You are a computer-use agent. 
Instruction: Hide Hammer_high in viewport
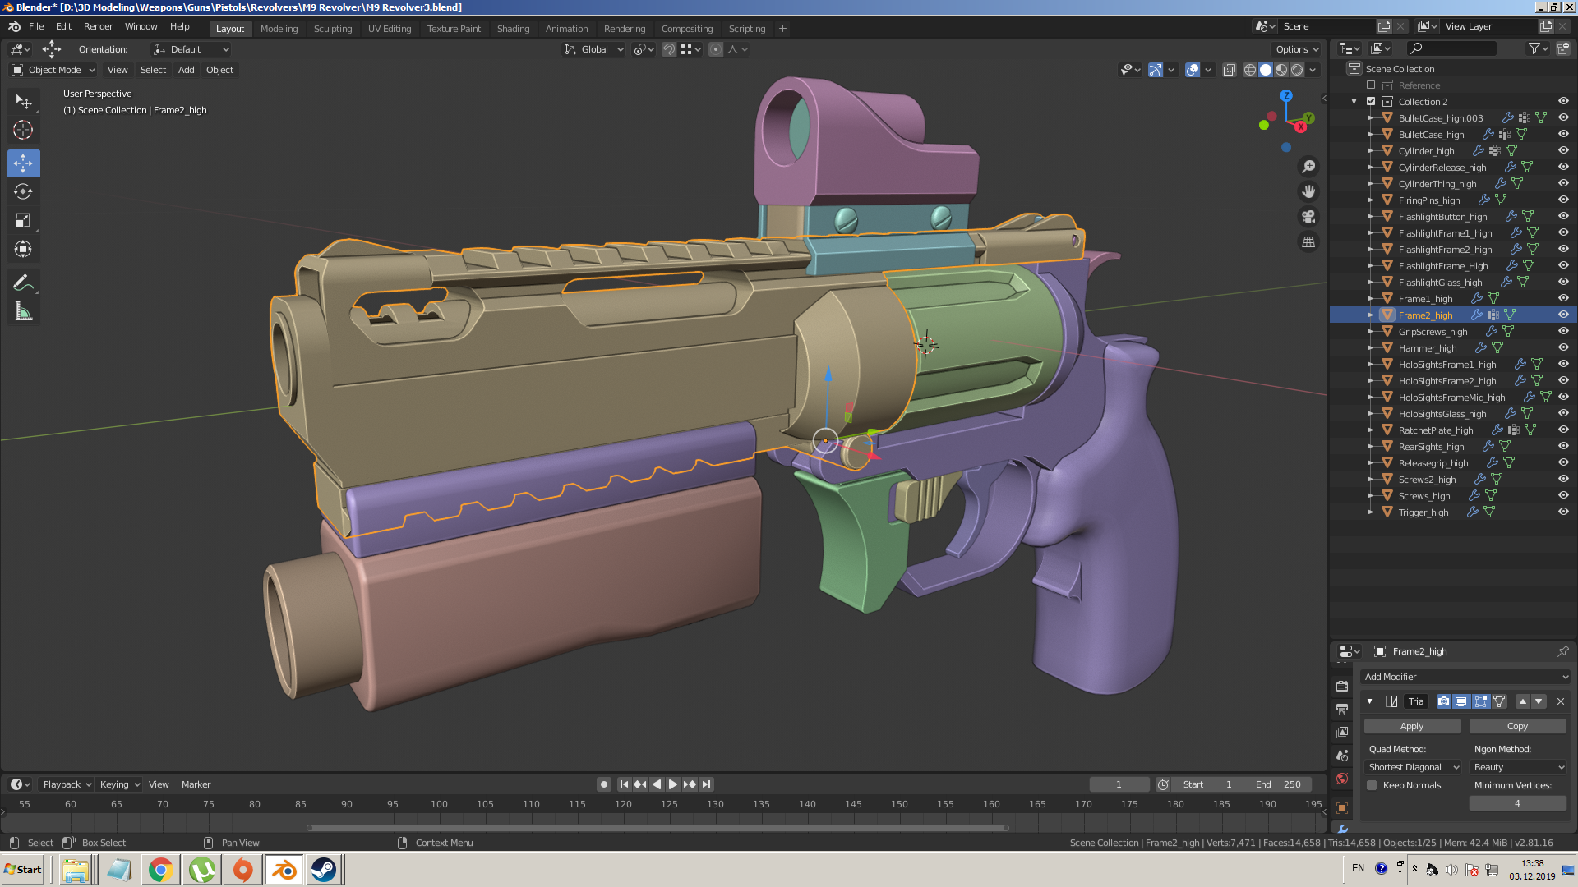tap(1563, 347)
